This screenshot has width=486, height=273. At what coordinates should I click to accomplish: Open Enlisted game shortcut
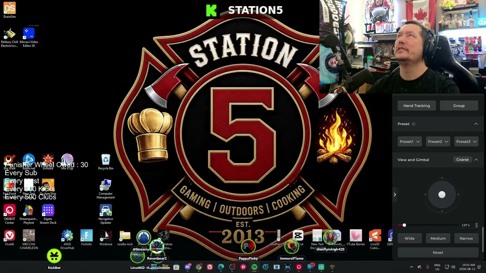[48, 162]
